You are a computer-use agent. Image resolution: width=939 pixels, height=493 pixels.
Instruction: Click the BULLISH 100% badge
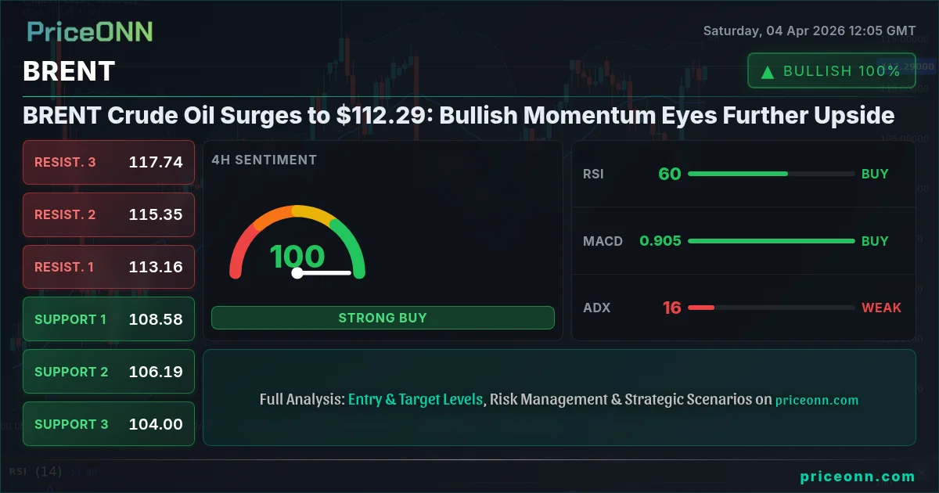click(x=831, y=70)
